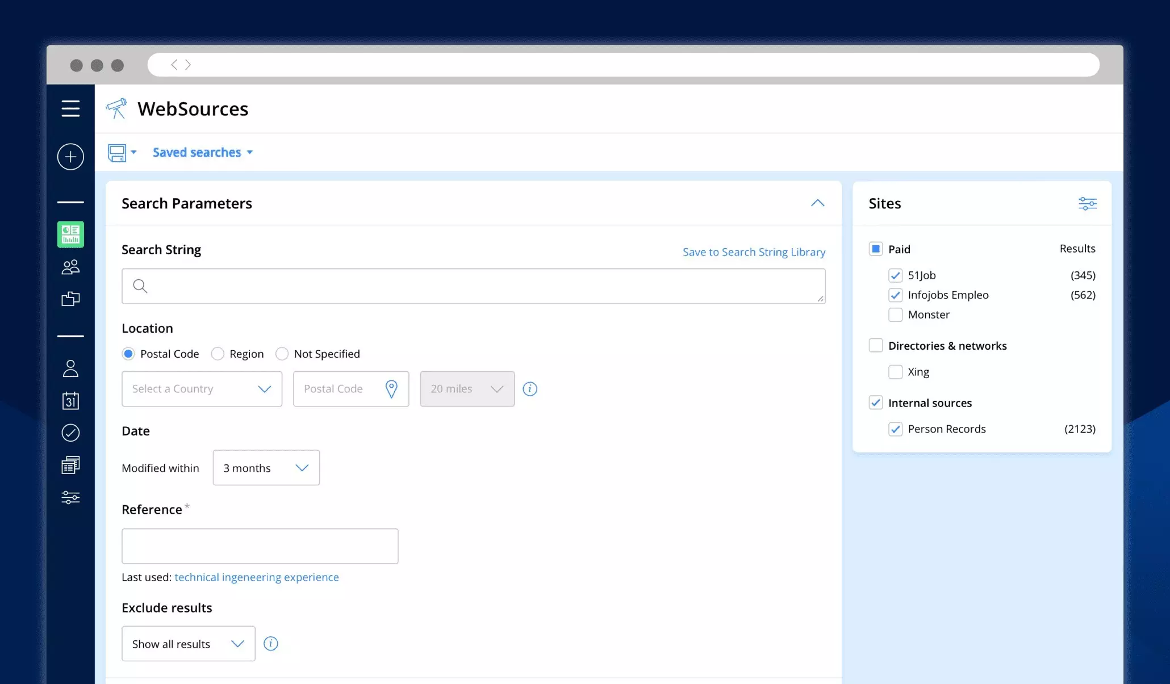Select the Not Specified location option
1170x684 pixels.
point(282,354)
